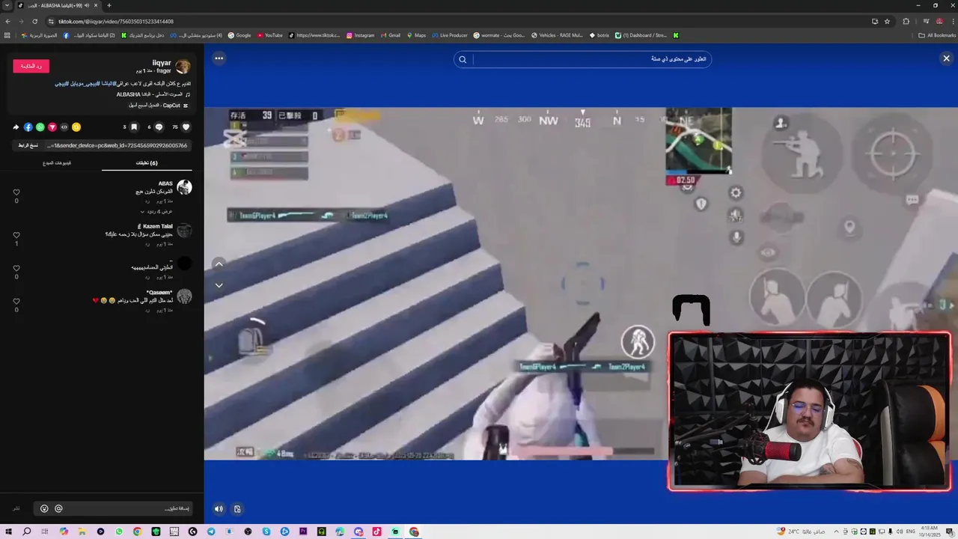Go back in browser history
Viewport: 958px width, 539px height.
tap(8, 22)
